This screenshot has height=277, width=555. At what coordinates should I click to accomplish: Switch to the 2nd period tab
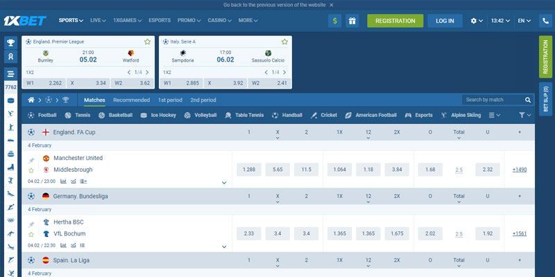[x=203, y=100]
